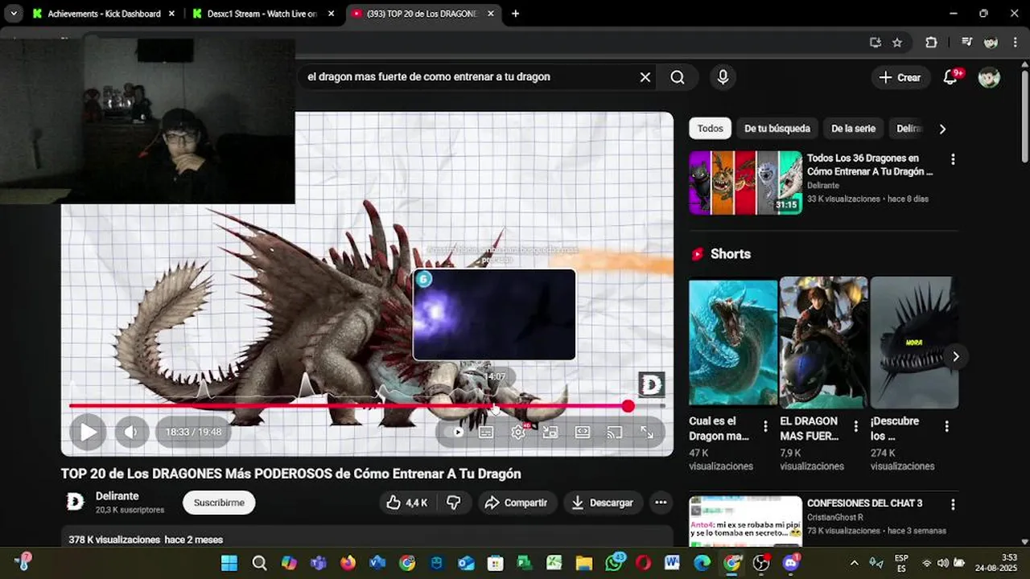Screen dimensions: 1030x579
Task: Open options for CONFESIONES DEL CHAT 3
Action: coord(953,505)
